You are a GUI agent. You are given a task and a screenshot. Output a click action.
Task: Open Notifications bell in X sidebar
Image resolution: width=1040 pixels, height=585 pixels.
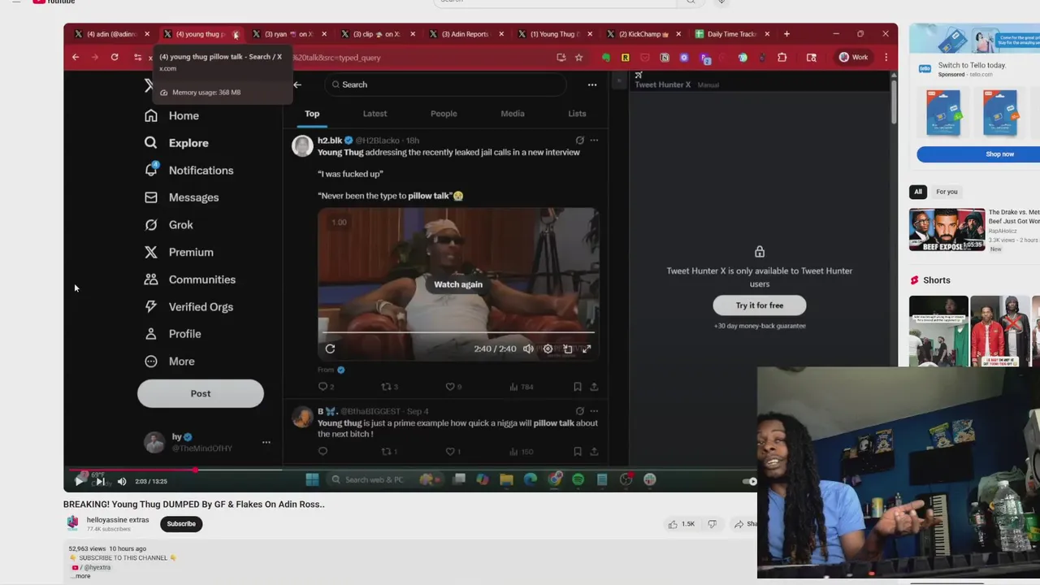tap(188, 170)
